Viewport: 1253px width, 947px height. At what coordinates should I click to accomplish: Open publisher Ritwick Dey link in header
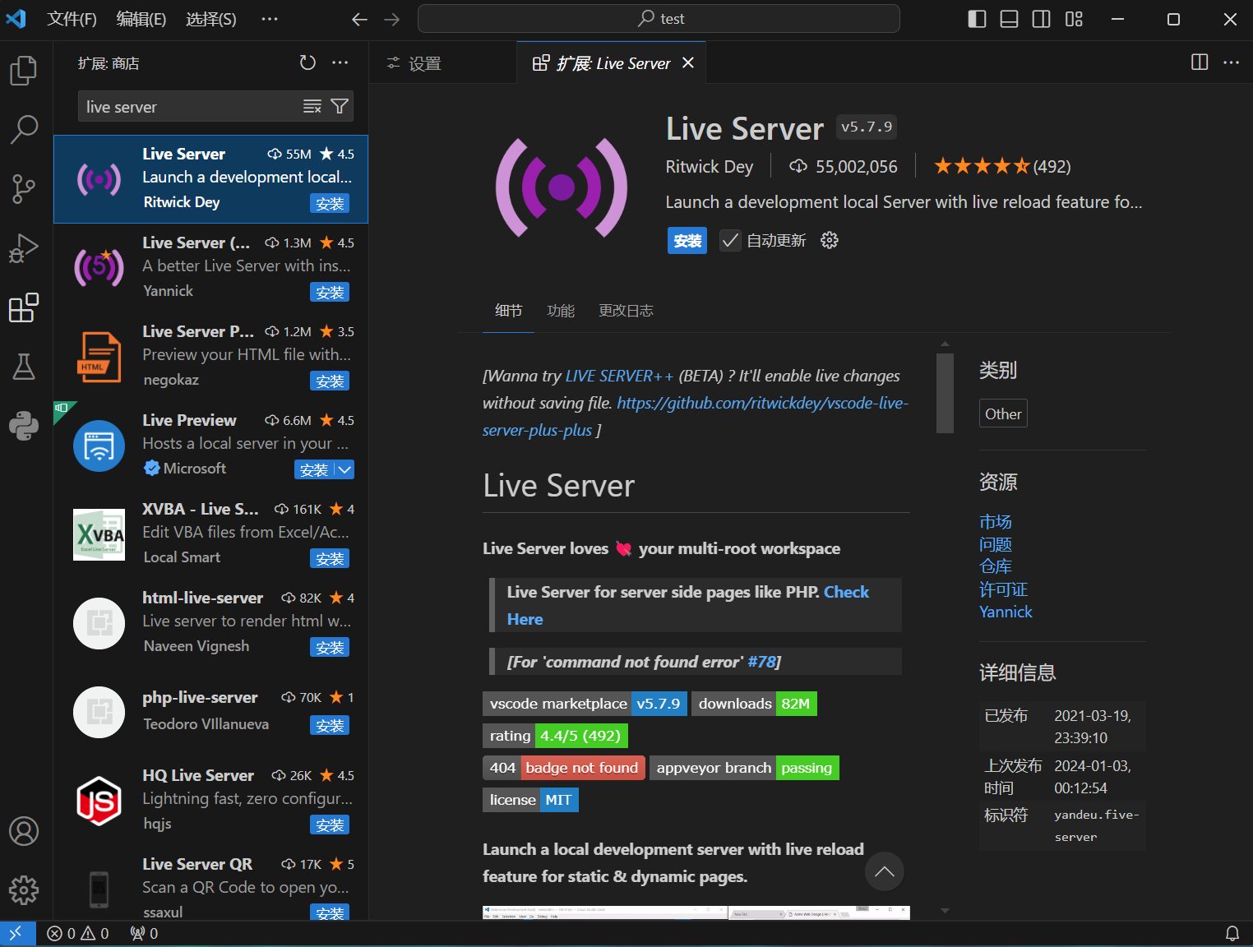pos(709,166)
